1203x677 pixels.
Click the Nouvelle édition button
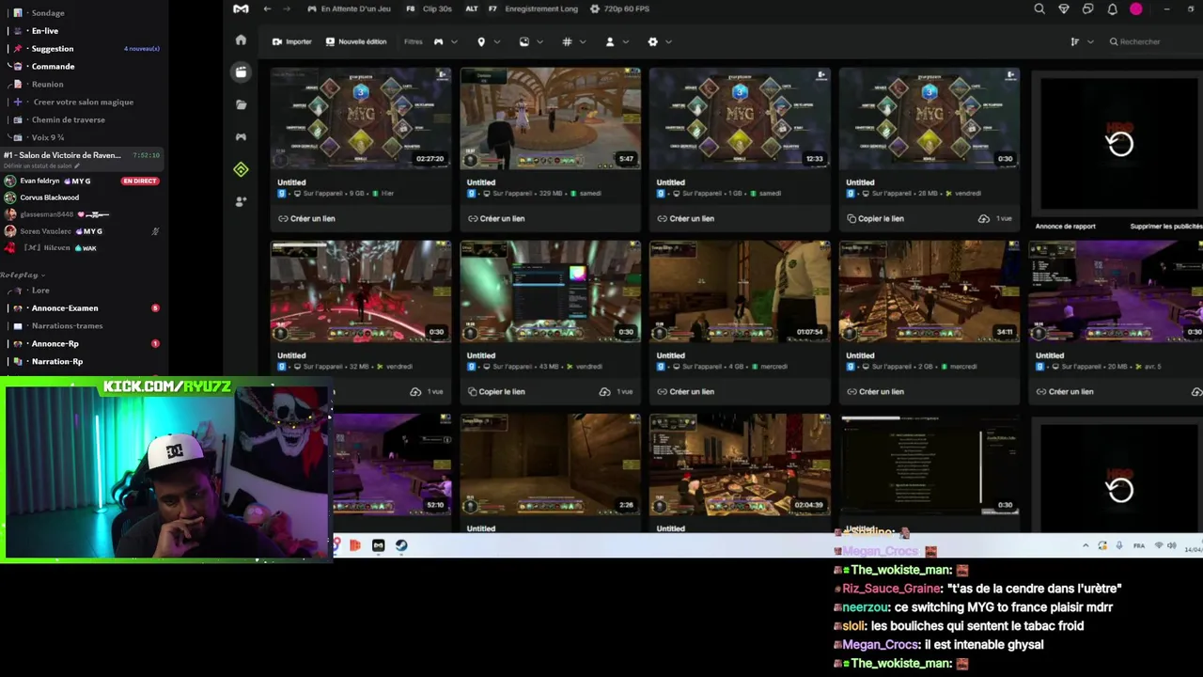(355, 41)
